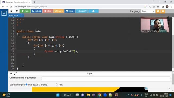Click the browser address bar URL
This screenshot has width=174, height=98.
(32, 7)
